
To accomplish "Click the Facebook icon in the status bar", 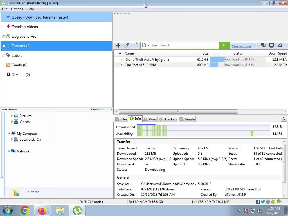I will pos(258,202).
